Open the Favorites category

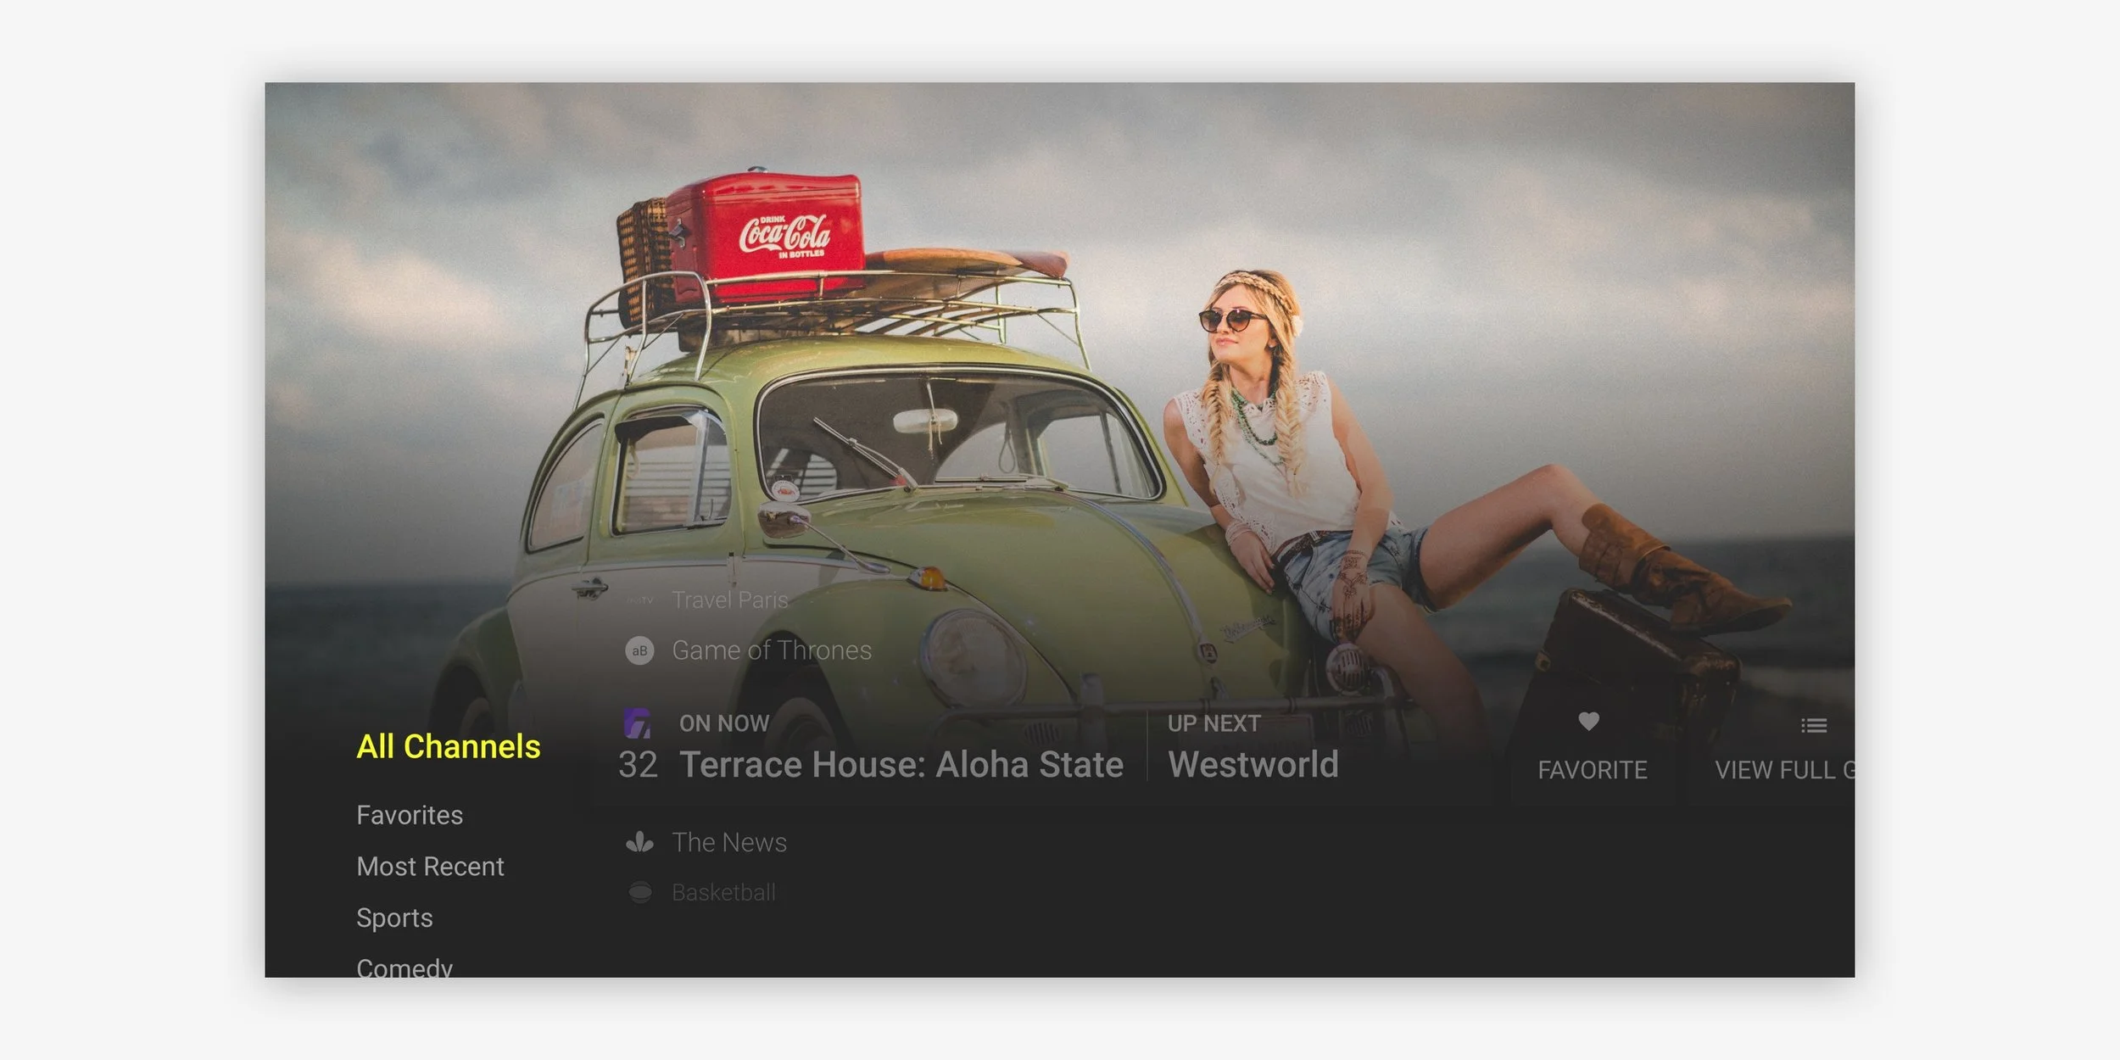coord(410,815)
